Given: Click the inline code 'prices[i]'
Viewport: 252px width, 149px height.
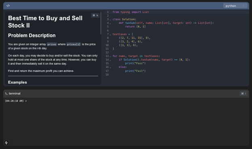Looking at the screenshot, I should coord(74,44).
